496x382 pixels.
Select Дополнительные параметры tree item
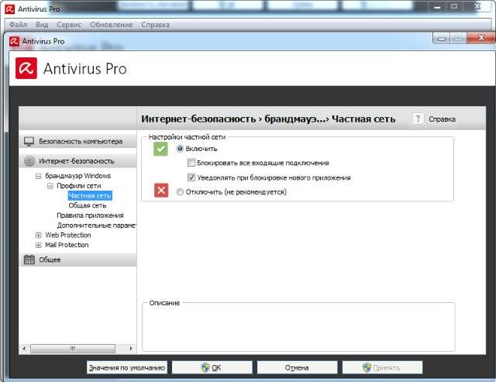(96, 225)
